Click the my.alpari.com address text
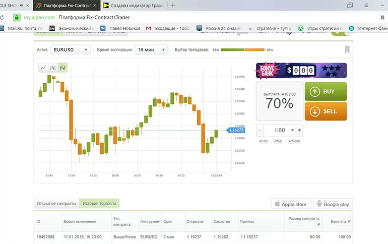Image resolution: width=388 pixels, height=244 pixels. 39,17
